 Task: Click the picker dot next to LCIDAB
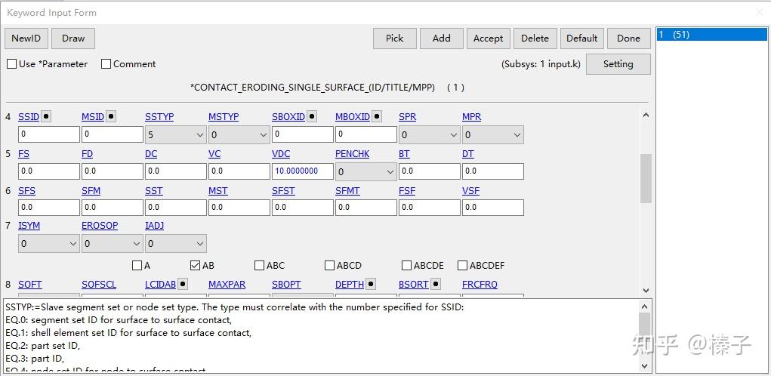point(183,284)
